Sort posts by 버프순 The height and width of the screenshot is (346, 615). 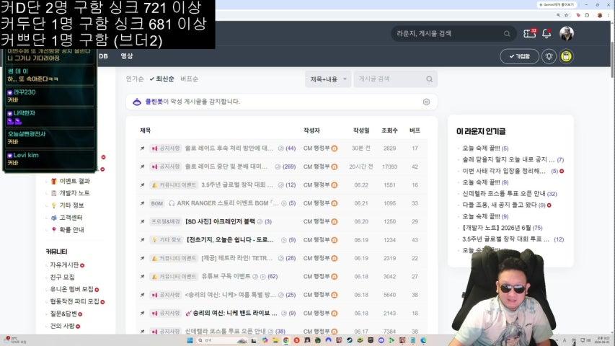189,79
